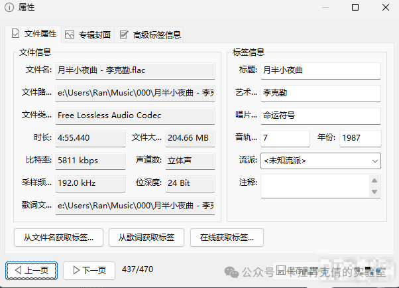Focus the 艺术家 field showing 李克勤

point(320,93)
